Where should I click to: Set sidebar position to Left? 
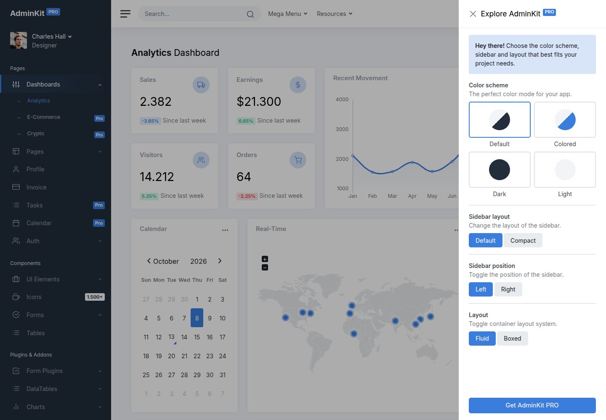pos(481,289)
